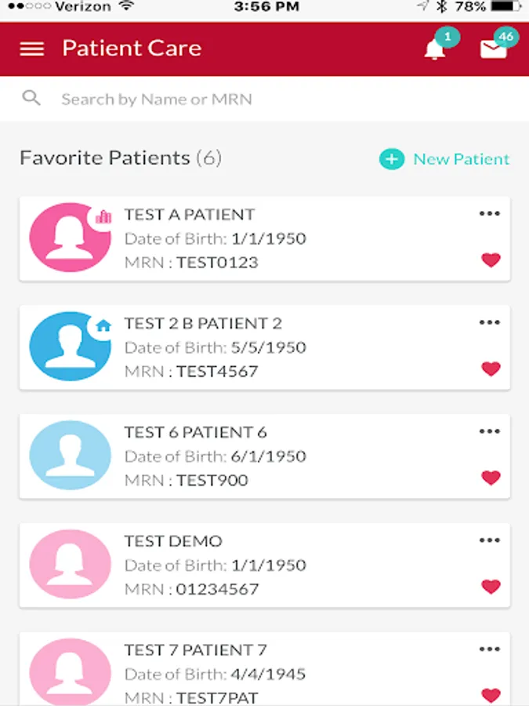This screenshot has width=529, height=706.
Task: Open the hamburger navigation menu
Action: point(32,49)
